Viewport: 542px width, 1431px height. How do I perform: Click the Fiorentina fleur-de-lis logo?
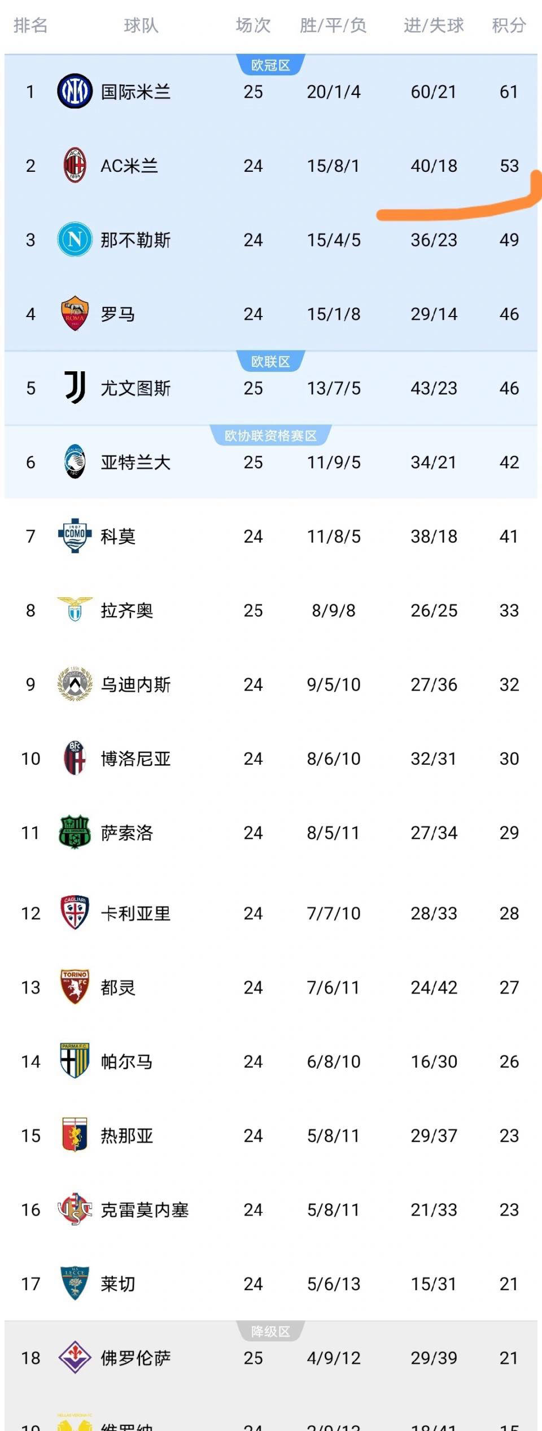coord(75,1358)
